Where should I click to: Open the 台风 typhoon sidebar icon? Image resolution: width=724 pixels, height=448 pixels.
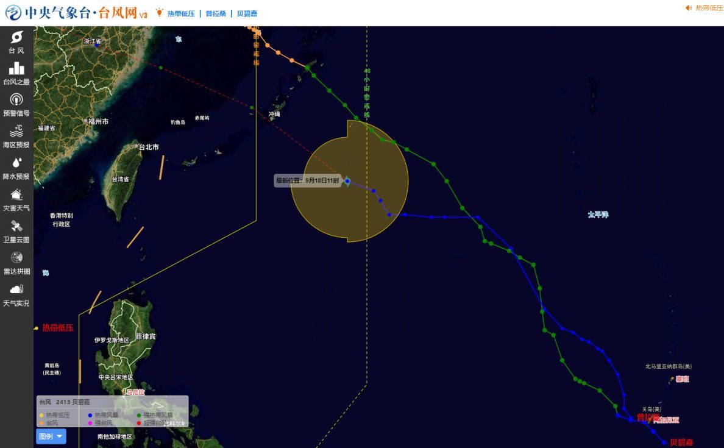pyautogui.click(x=16, y=37)
